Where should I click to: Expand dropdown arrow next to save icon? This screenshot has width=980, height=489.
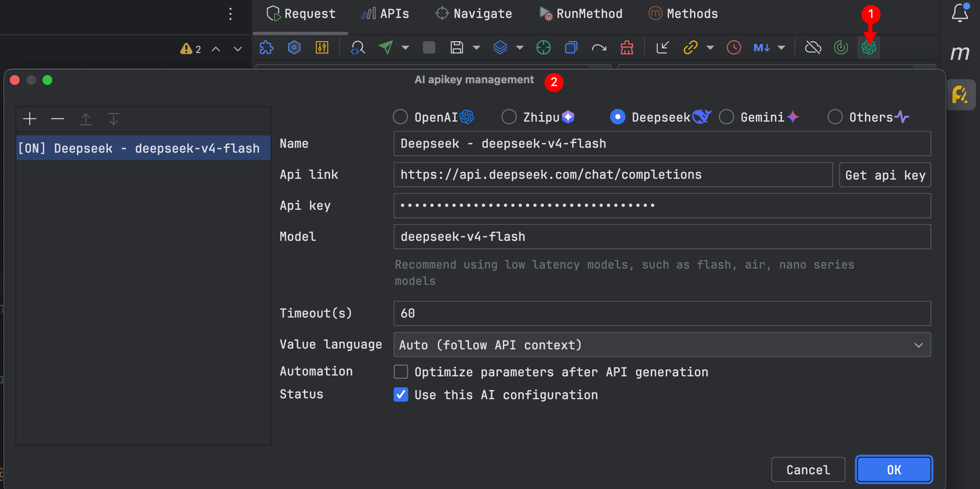click(477, 48)
